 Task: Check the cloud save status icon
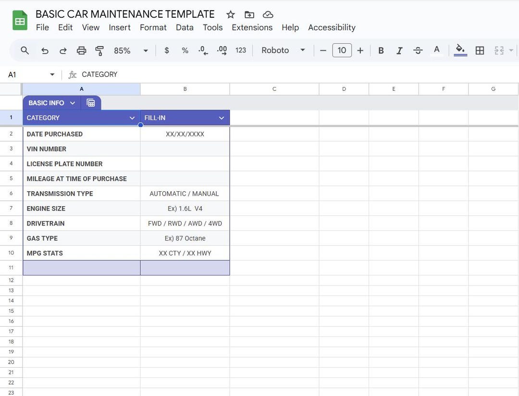click(x=268, y=14)
